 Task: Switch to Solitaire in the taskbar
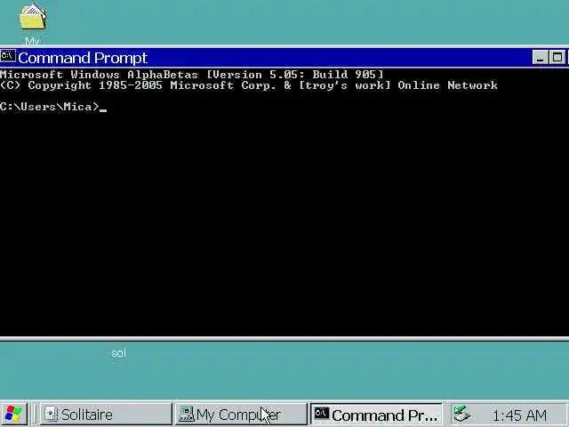105,415
